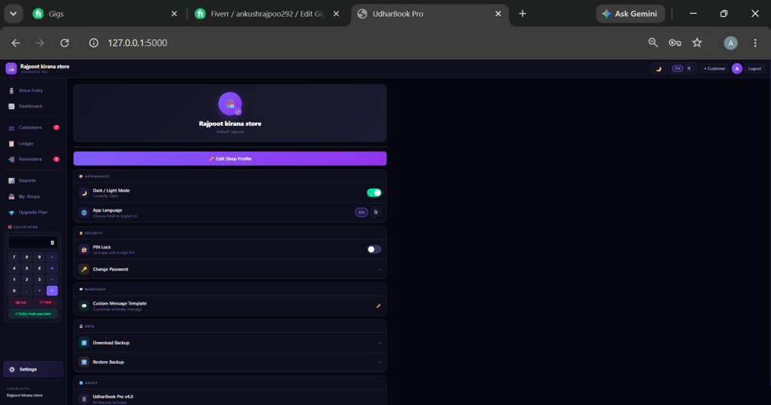Click the Hindi language pill in top bar
The width and height of the screenshot is (771, 405).
point(690,69)
